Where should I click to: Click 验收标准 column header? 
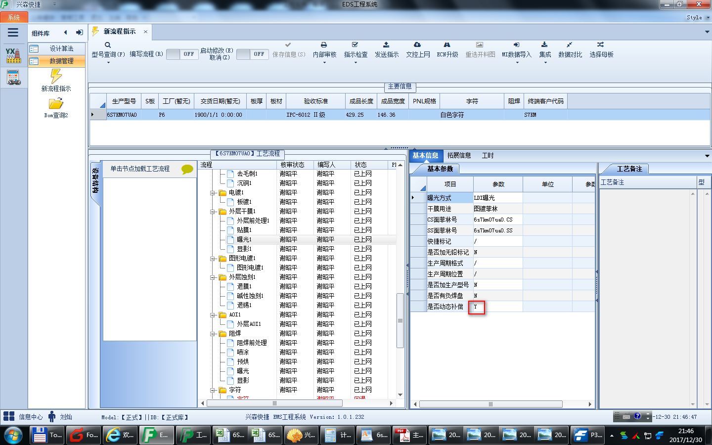(315, 101)
